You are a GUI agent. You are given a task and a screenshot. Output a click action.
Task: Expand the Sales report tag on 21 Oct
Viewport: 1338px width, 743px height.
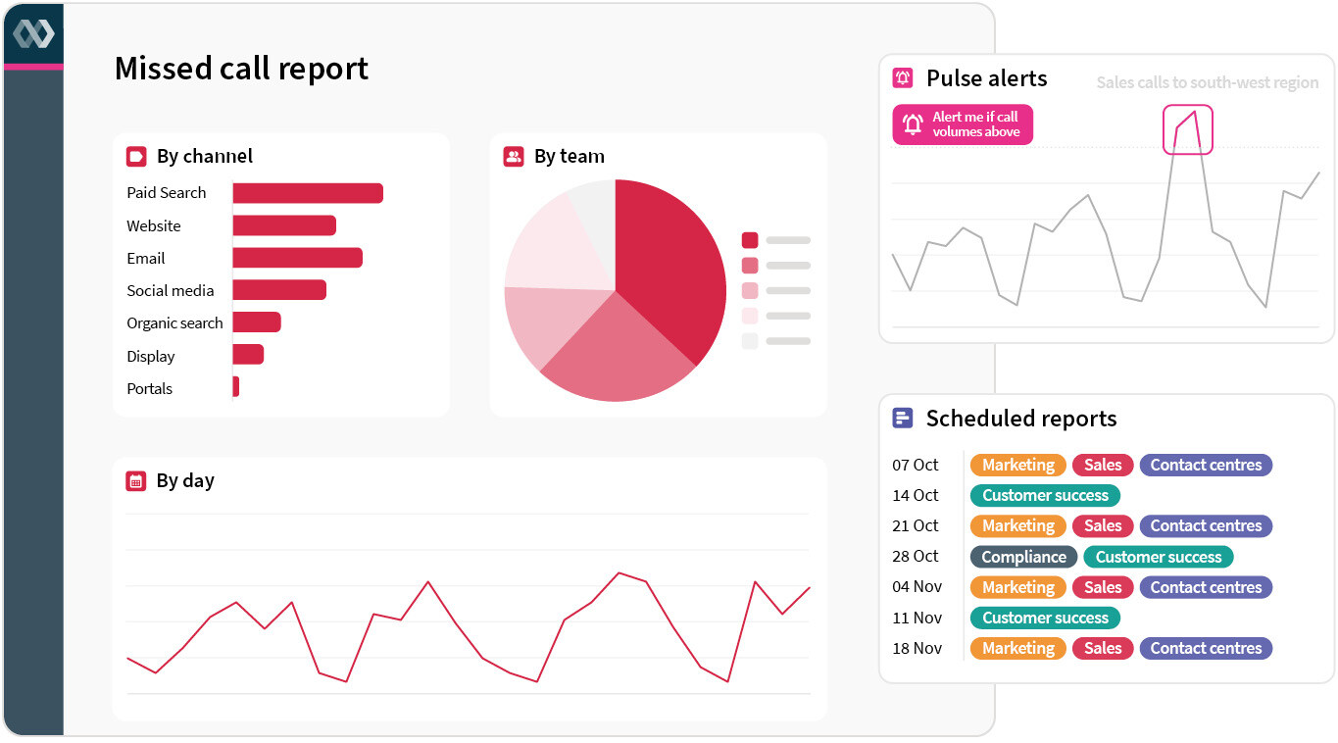[x=1102, y=525]
